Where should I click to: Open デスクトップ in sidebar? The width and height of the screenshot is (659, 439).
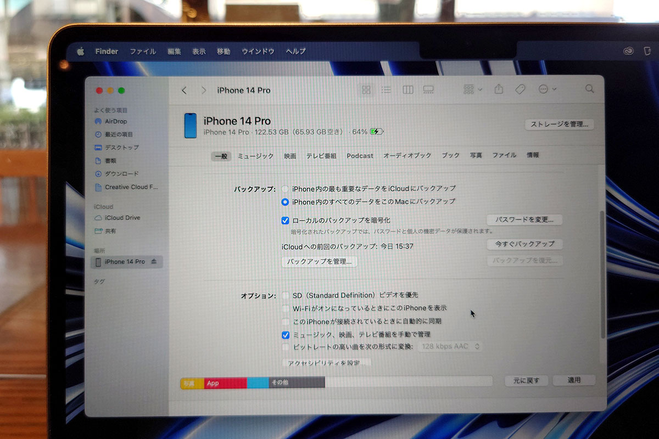tap(116, 148)
